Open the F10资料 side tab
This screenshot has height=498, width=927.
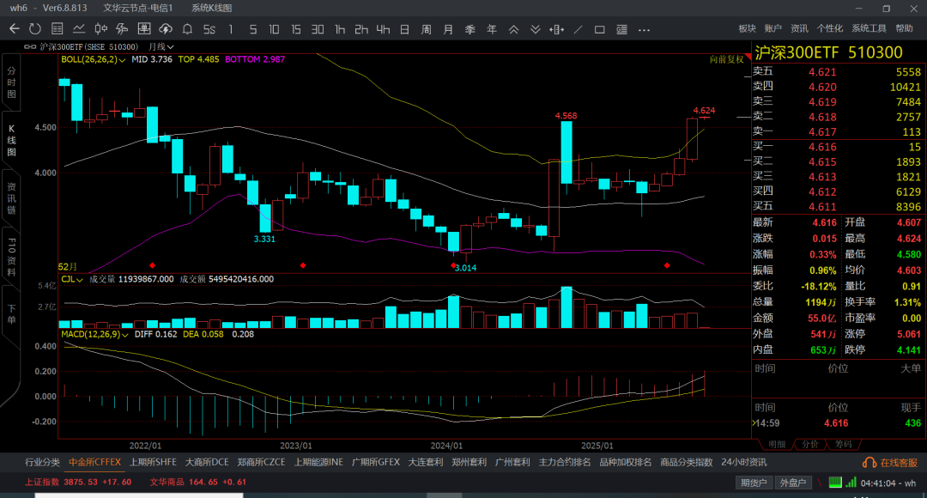(x=11, y=257)
